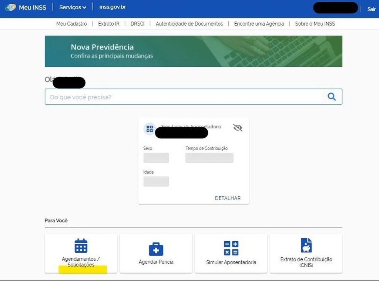Expand the Serviços dropdown menu

73,7
